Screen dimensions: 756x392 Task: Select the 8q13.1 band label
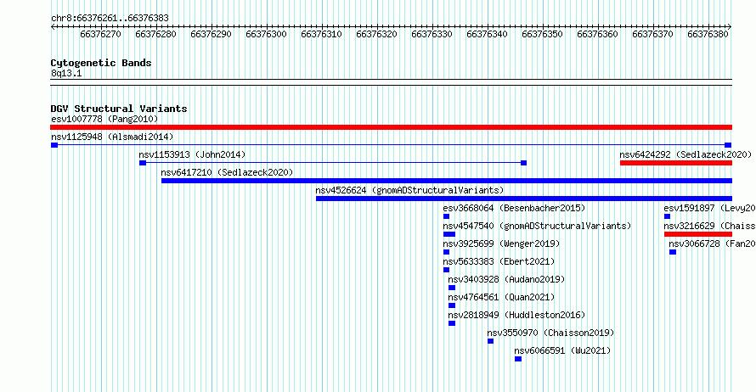(x=66, y=74)
